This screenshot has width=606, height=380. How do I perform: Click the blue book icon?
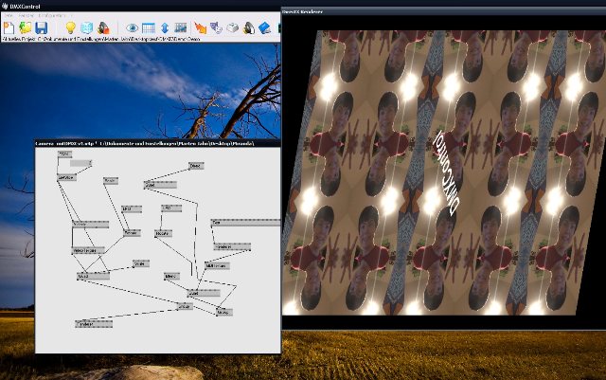pos(265,28)
